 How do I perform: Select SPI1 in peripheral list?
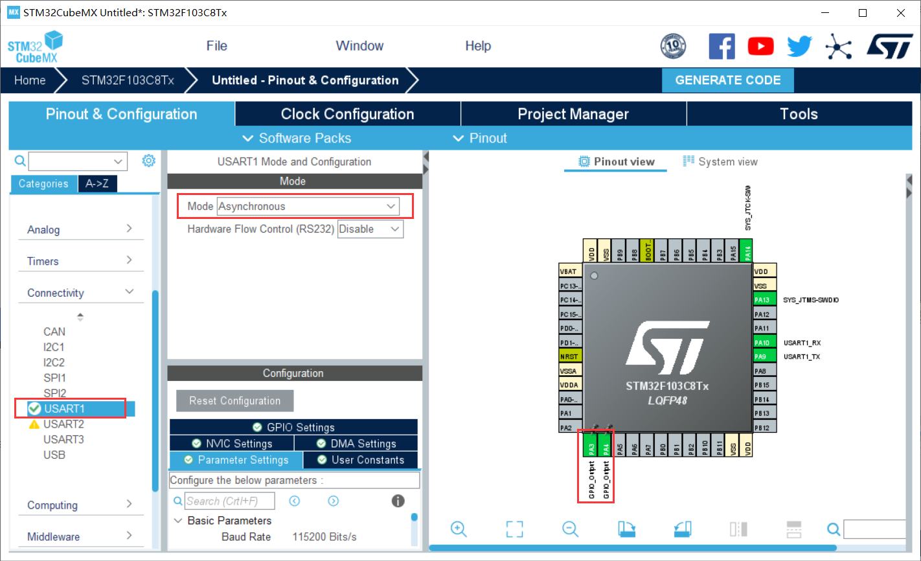54,378
